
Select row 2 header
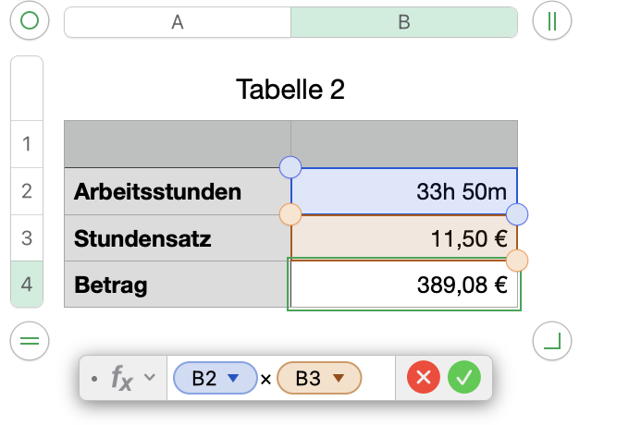26,191
